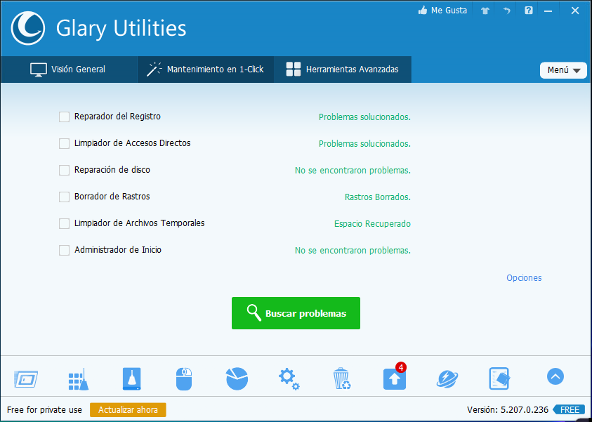
Task: Close the Glary Utilities window
Action: (575, 11)
